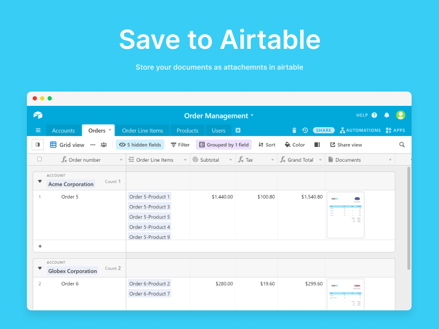Switch to the Products tab
Image resolution: width=439 pixels, height=329 pixels.
pyautogui.click(x=187, y=131)
